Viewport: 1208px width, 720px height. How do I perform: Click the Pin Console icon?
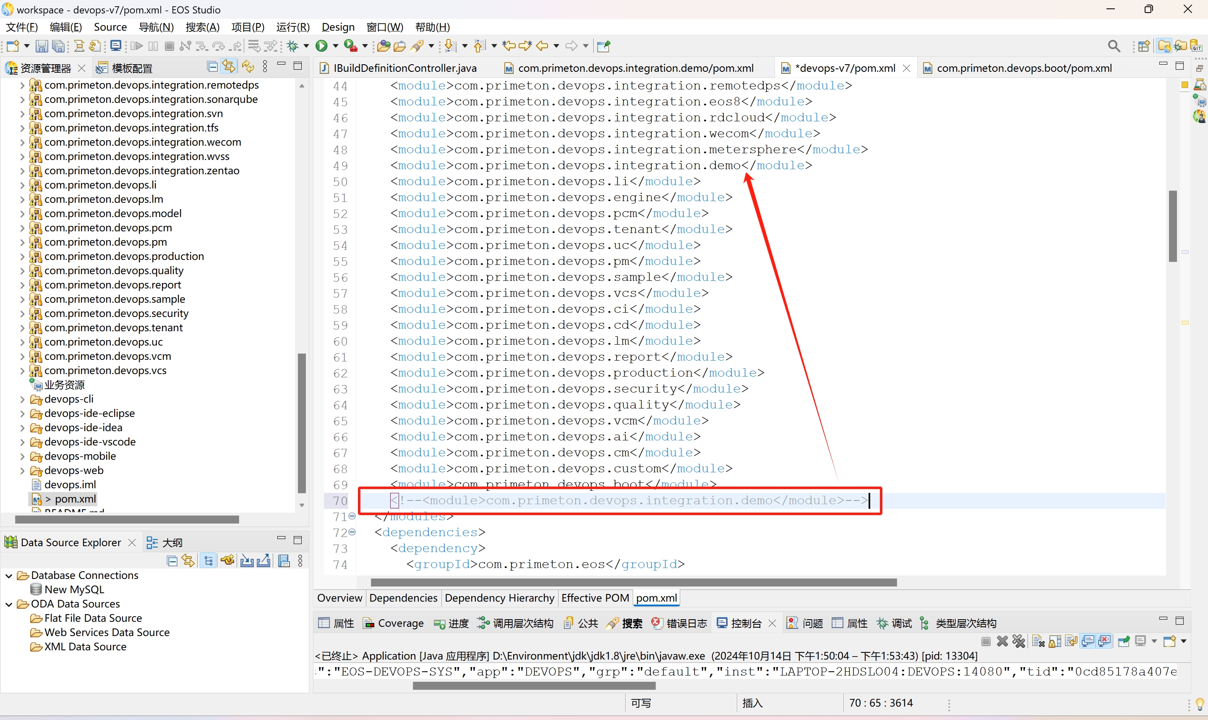click(x=1124, y=641)
